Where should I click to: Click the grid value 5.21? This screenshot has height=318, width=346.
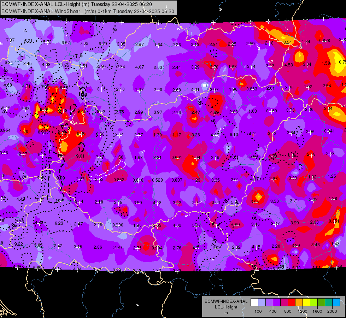coord(28,41)
